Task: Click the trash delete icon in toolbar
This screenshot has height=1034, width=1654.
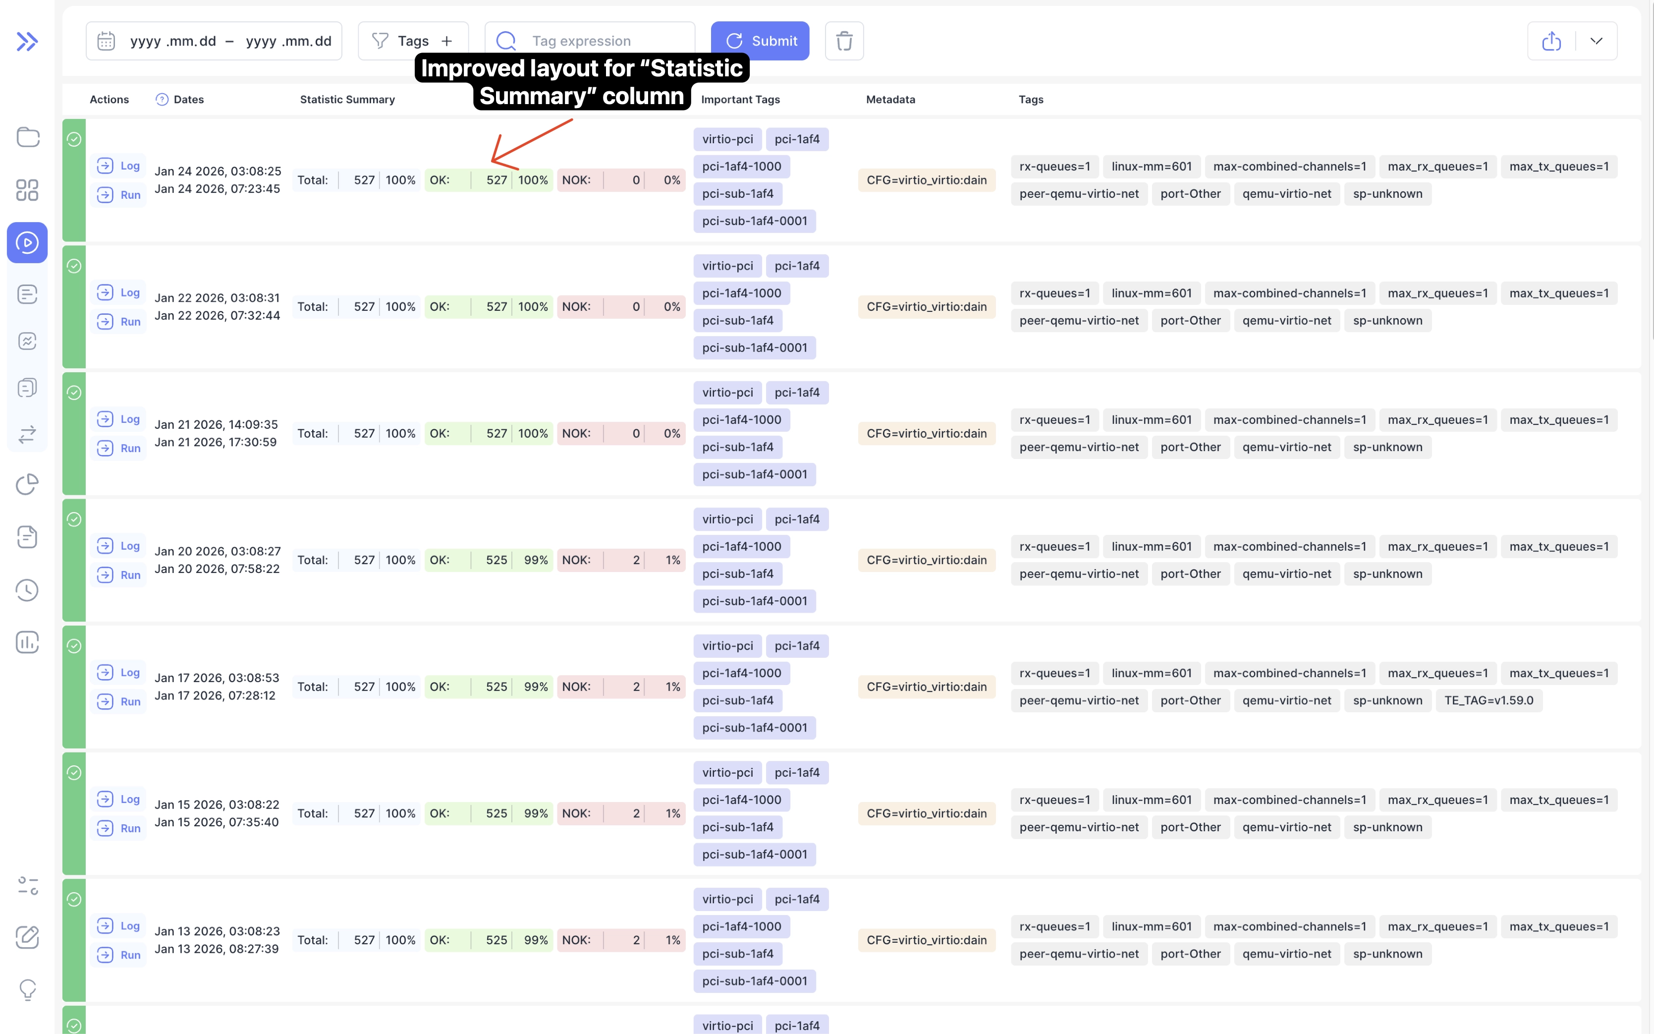Action: [844, 41]
